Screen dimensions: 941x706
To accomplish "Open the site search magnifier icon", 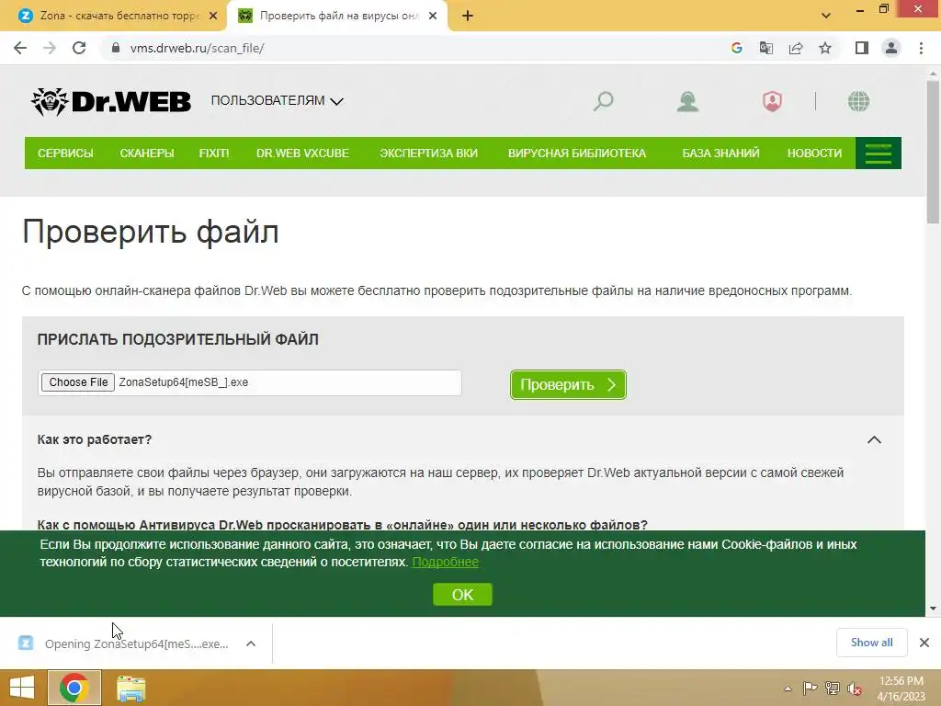I will click(603, 101).
